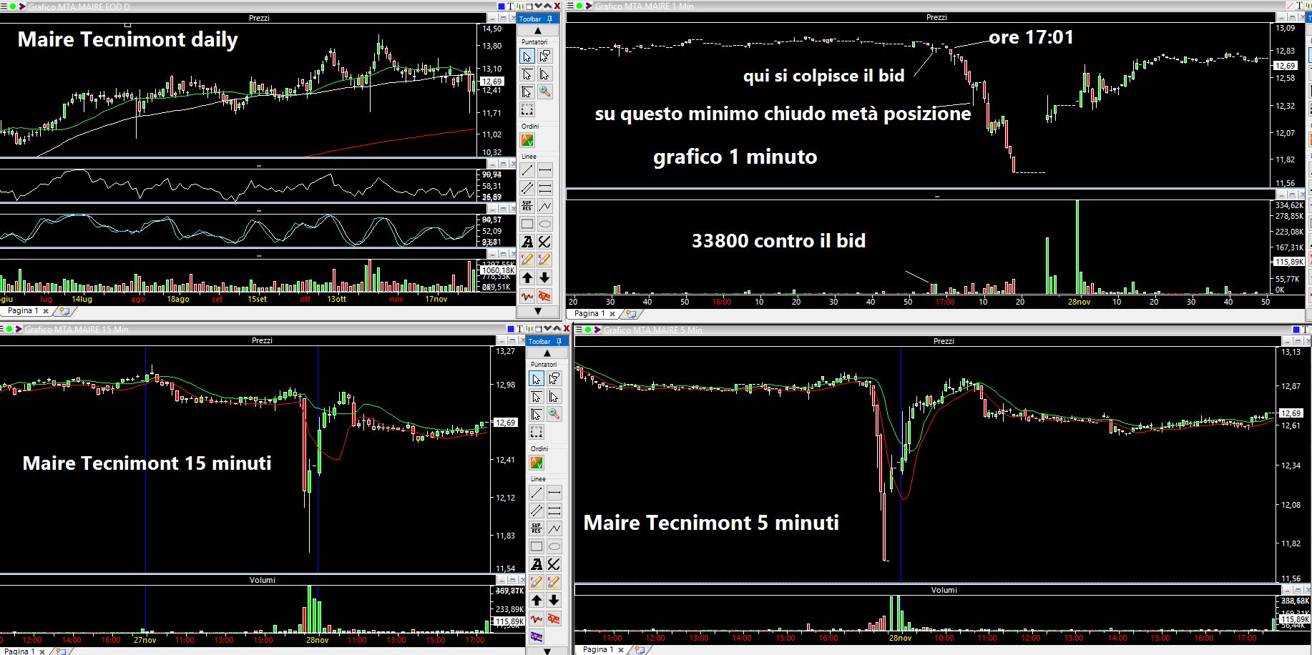Pick the ellipse shape tool in the daily chart Toolbar
The image size is (1312, 655).
click(x=545, y=224)
